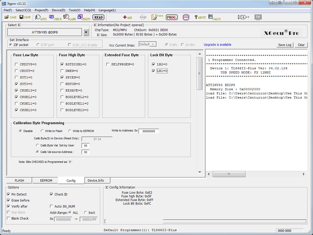Open the CALCU. calculator tool
This screenshot has width=313, height=235.
pos(215,17)
